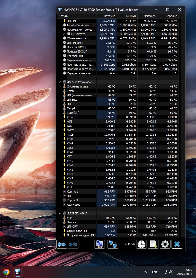Click the thermometer icon next to VRM
196x278 pixels.
pyautogui.click(x=65, y=218)
